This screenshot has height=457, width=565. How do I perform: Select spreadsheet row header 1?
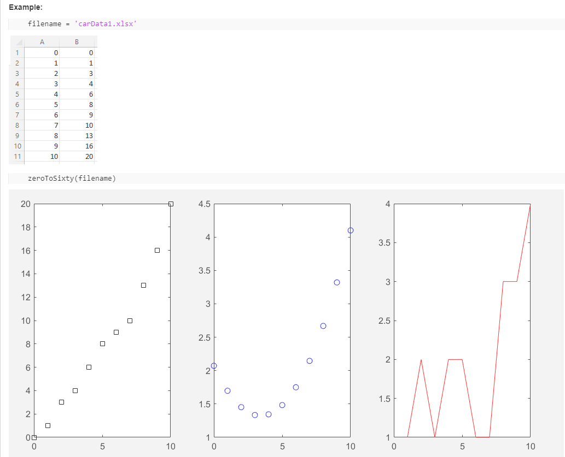coord(17,52)
